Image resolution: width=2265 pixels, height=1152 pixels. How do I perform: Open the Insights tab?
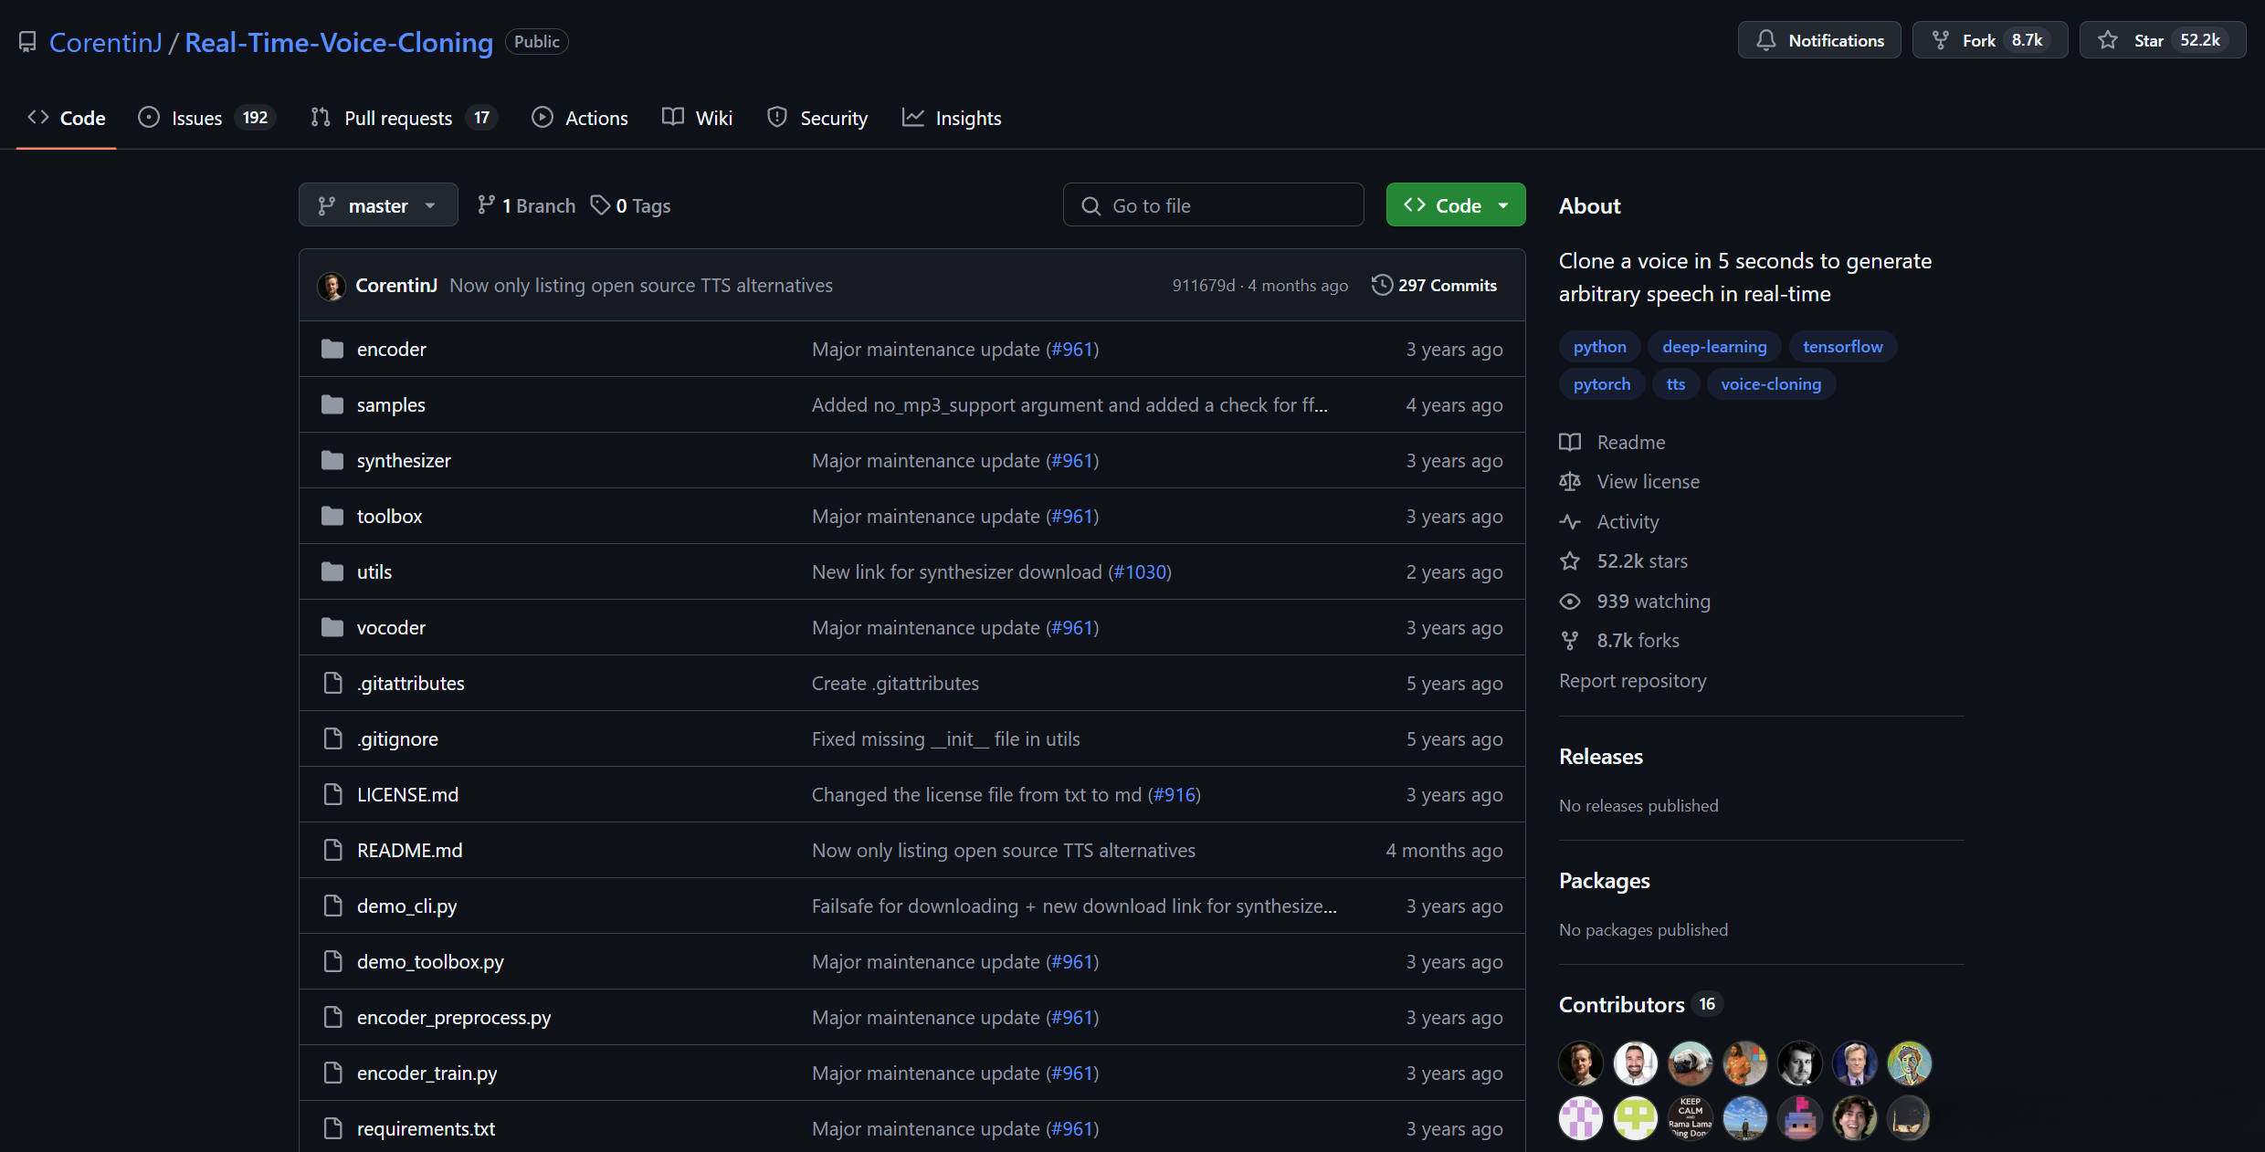967,118
